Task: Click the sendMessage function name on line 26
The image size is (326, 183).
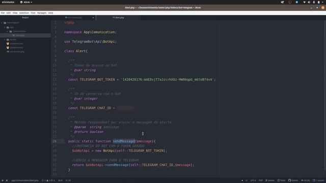Action: pos(124,141)
